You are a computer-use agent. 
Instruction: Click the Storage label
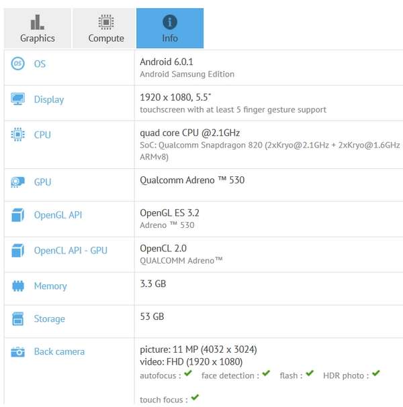(x=50, y=319)
